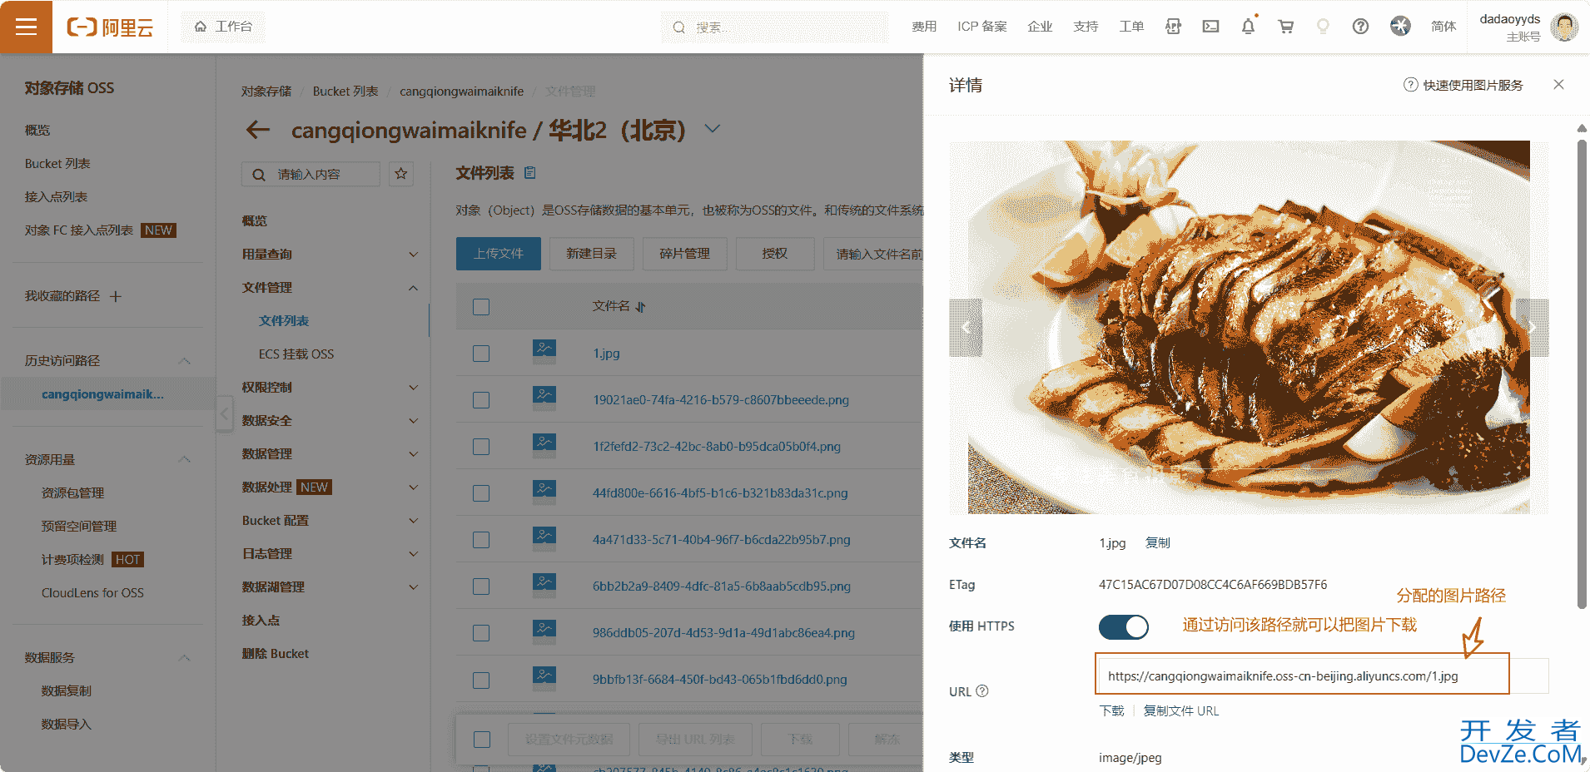Open the Cloud Shell terminal icon

tap(1210, 27)
